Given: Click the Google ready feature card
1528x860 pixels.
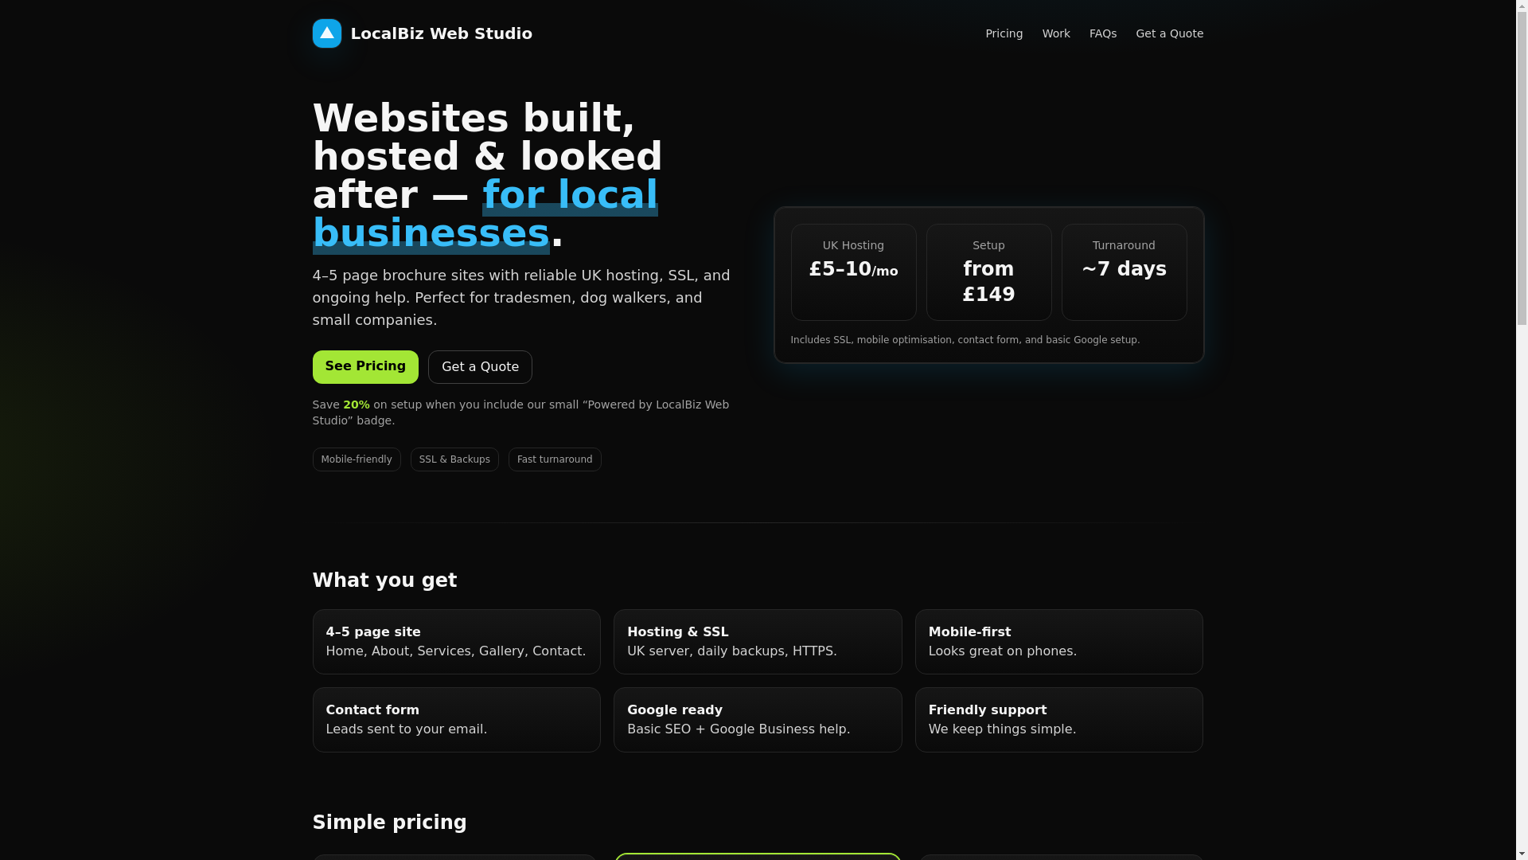Looking at the screenshot, I should tap(757, 720).
